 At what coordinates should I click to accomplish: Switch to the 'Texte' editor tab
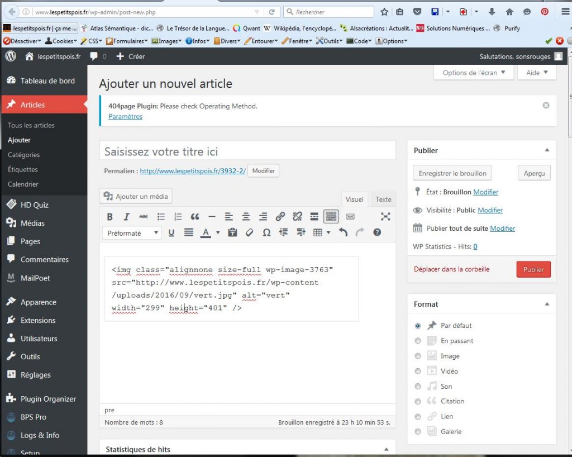coord(383,199)
